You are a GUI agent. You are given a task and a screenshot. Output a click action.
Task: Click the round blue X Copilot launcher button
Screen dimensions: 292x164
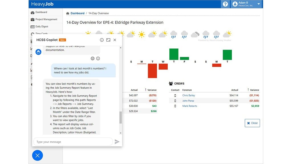coord(37,155)
